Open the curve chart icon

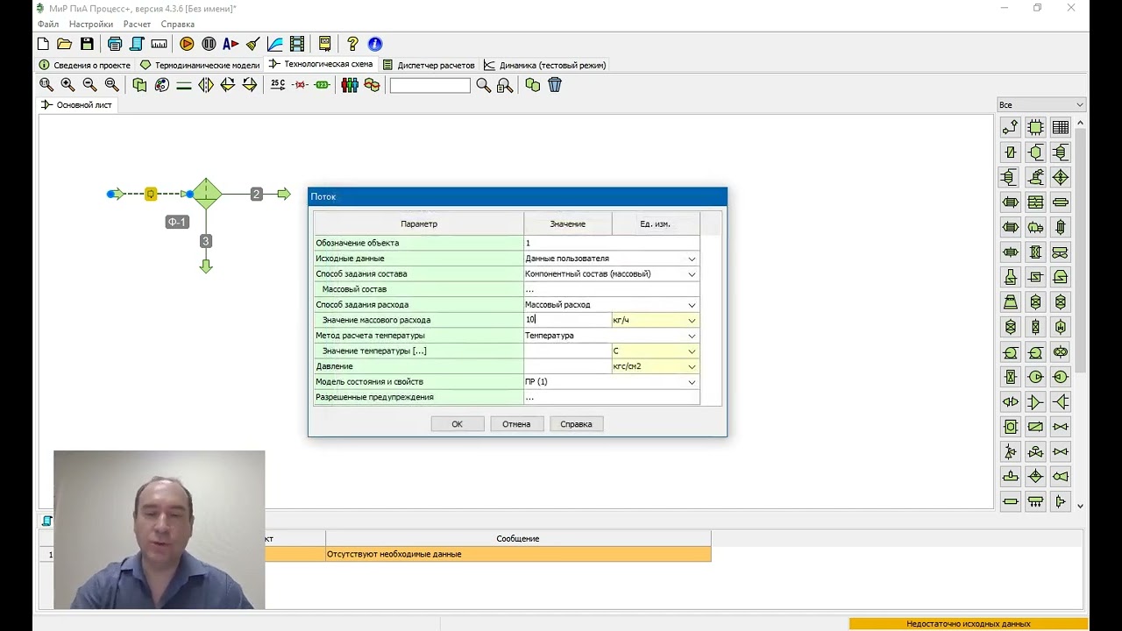[x=275, y=44]
